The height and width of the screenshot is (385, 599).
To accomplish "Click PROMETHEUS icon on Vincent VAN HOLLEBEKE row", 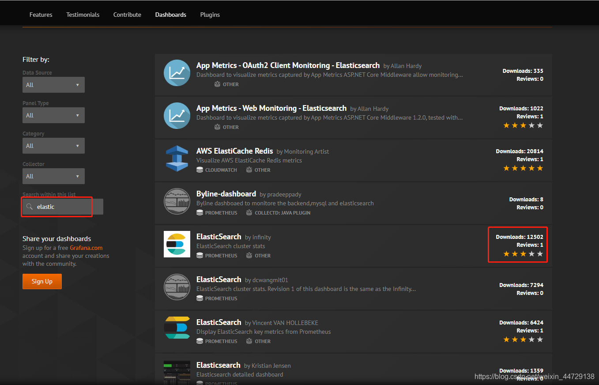I will point(200,341).
